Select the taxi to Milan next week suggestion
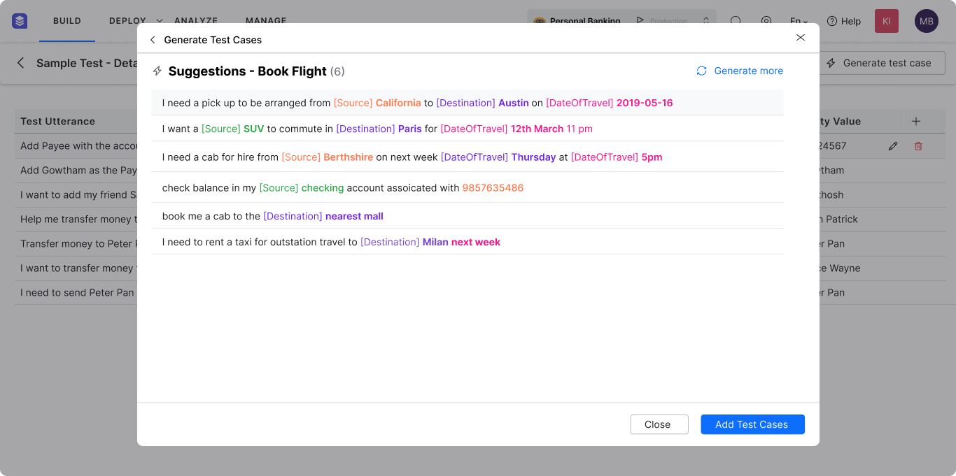The width and height of the screenshot is (956, 476). [x=468, y=242]
